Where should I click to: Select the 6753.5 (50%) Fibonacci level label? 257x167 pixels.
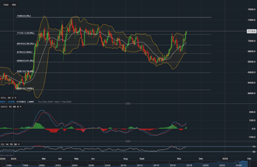coord(25,52)
